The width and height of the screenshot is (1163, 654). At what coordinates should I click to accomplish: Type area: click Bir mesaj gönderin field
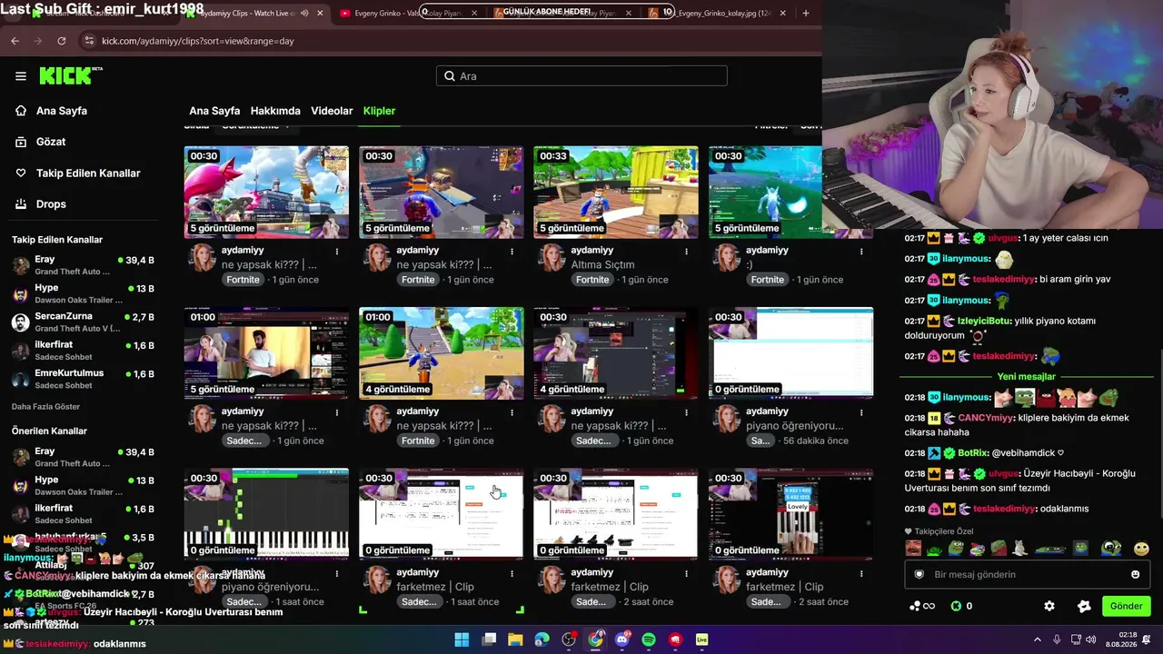pyautogui.click(x=1028, y=574)
